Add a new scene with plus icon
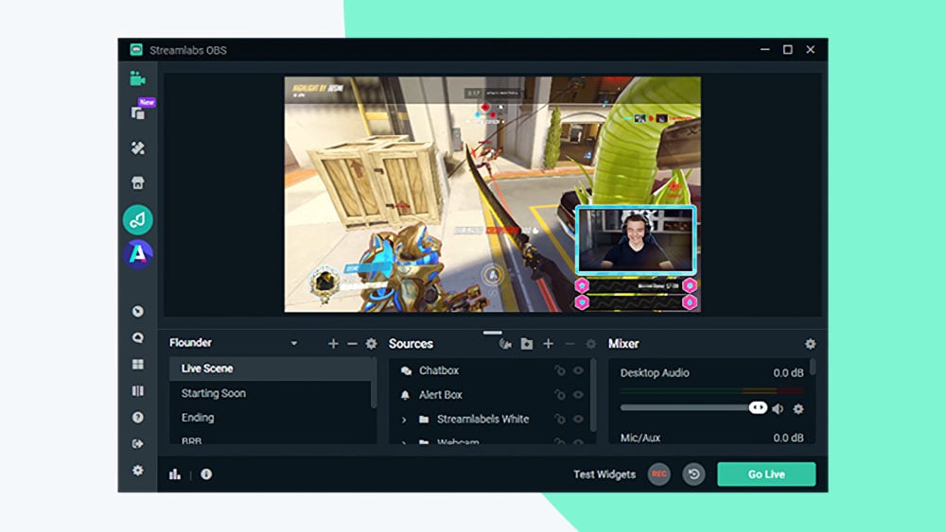 pyautogui.click(x=333, y=343)
